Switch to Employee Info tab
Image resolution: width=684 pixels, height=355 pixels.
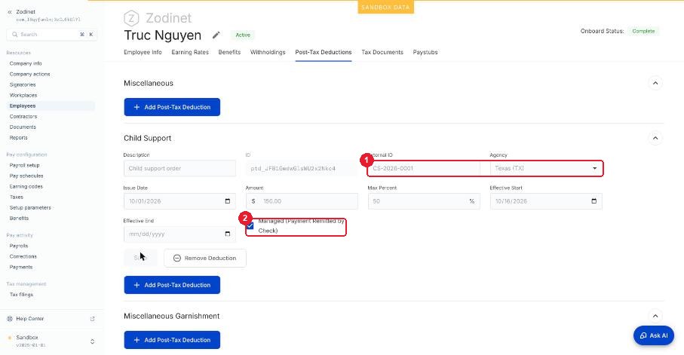pyautogui.click(x=143, y=52)
